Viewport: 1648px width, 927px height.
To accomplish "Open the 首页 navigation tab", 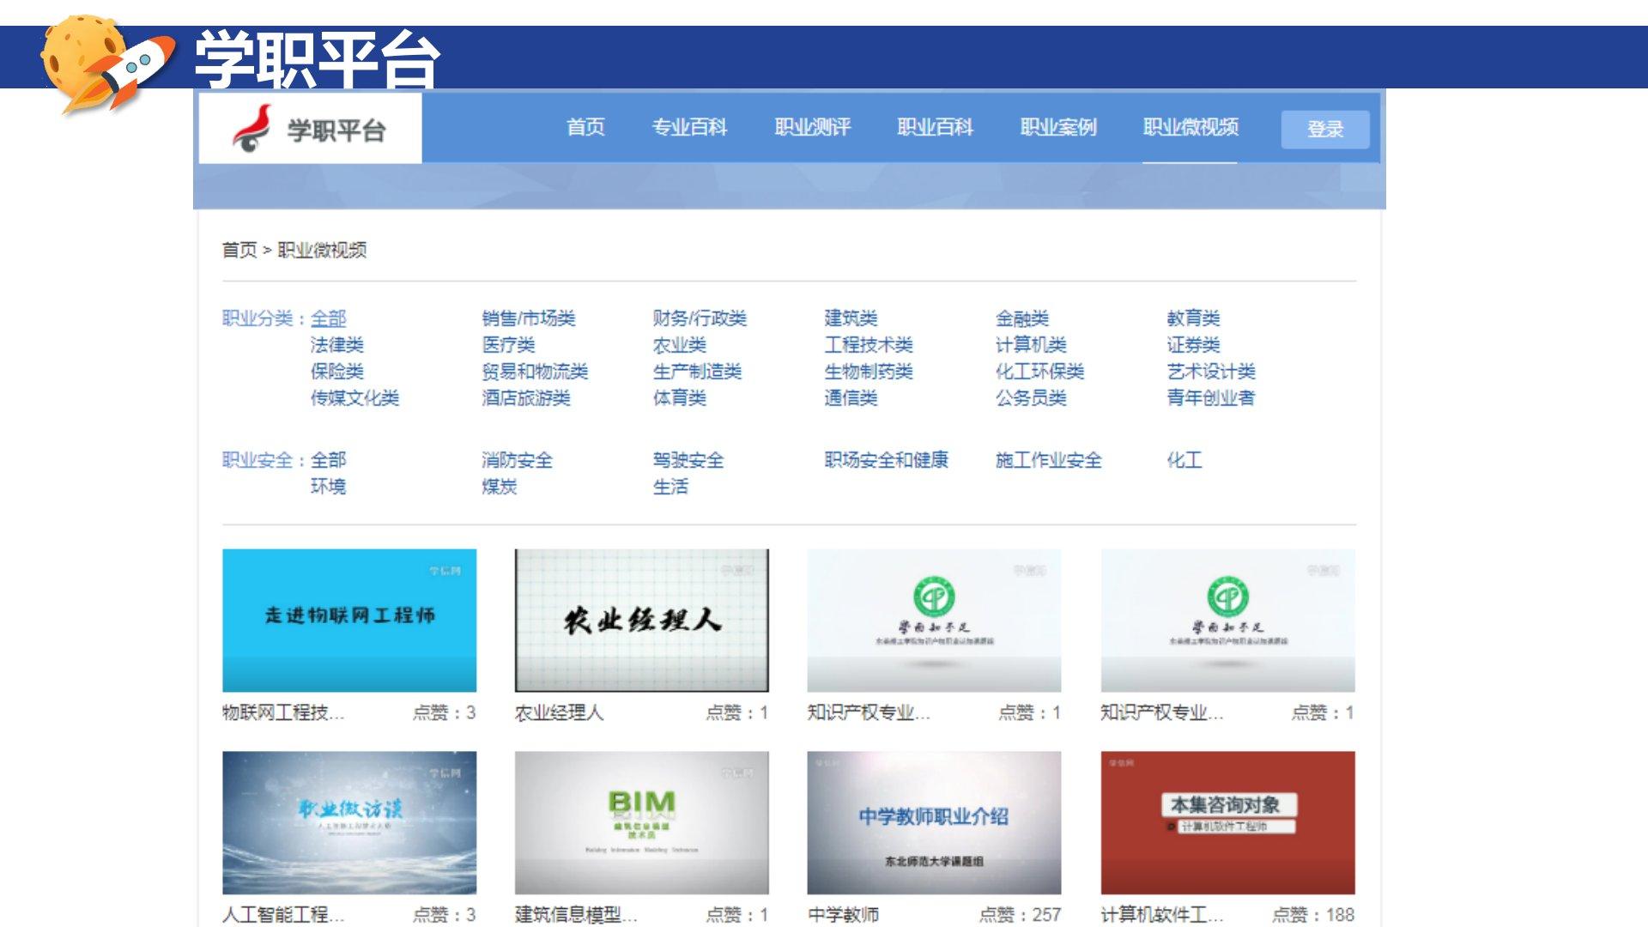I will click(585, 128).
